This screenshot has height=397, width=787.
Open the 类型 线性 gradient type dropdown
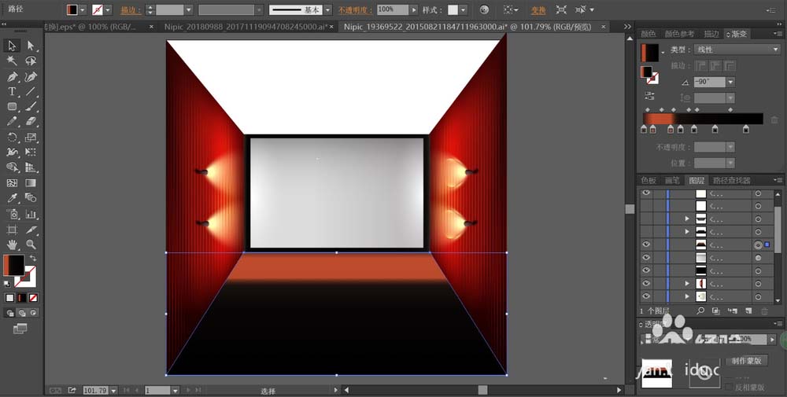[x=737, y=50]
